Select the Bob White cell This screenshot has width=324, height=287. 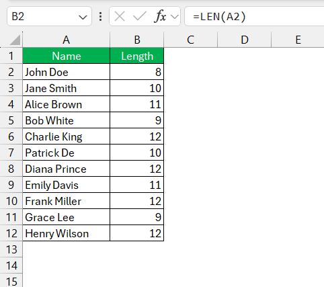tap(67, 120)
